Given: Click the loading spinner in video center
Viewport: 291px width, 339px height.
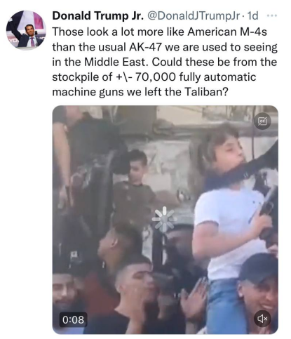Looking at the screenshot, I should tap(164, 219).
